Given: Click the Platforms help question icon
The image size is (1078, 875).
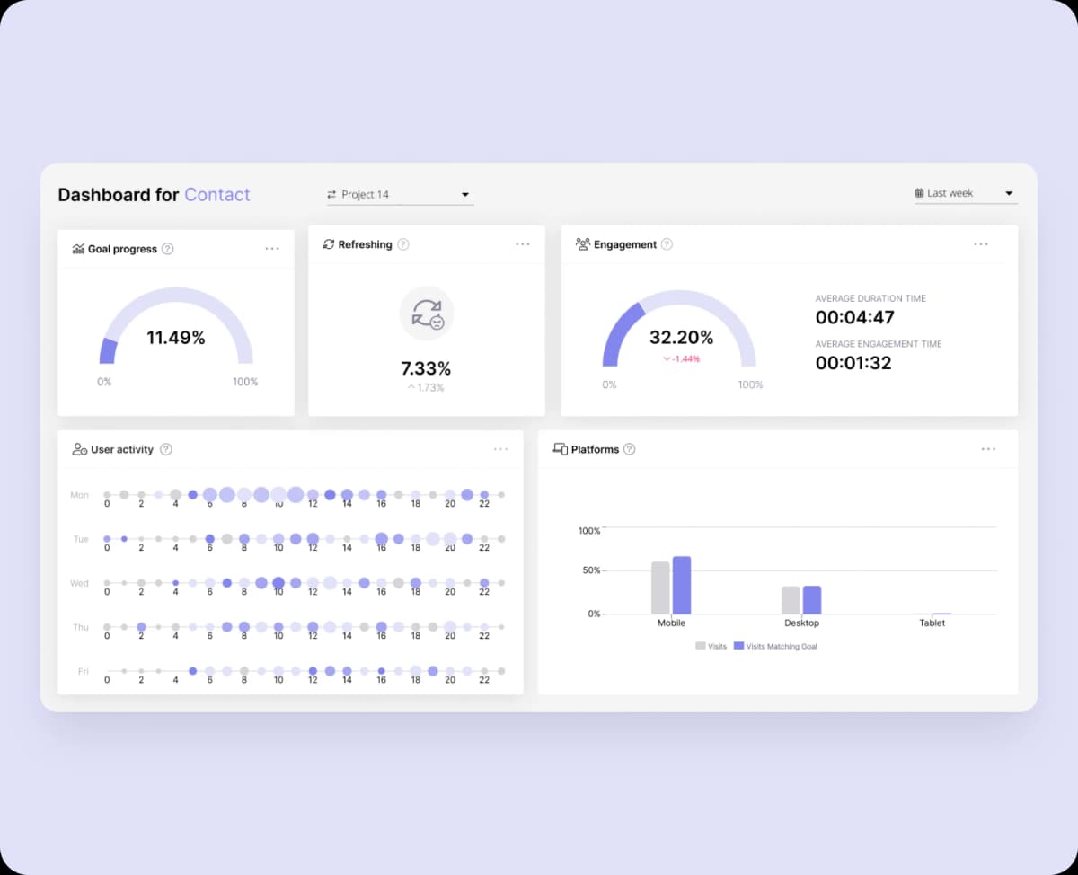Looking at the screenshot, I should (x=630, y=449).
